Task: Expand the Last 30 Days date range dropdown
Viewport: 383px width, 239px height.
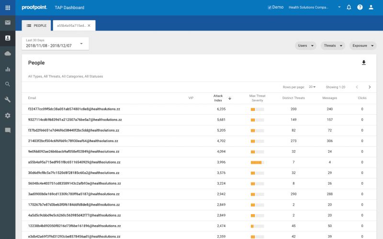Action: (55, 43)
